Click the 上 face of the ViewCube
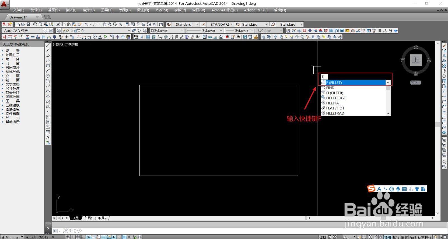 coord(416,60)
